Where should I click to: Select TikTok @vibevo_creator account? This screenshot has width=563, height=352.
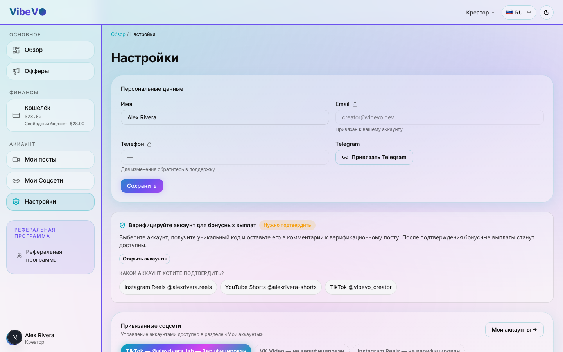pyautogui.click(x=361, y=287)
